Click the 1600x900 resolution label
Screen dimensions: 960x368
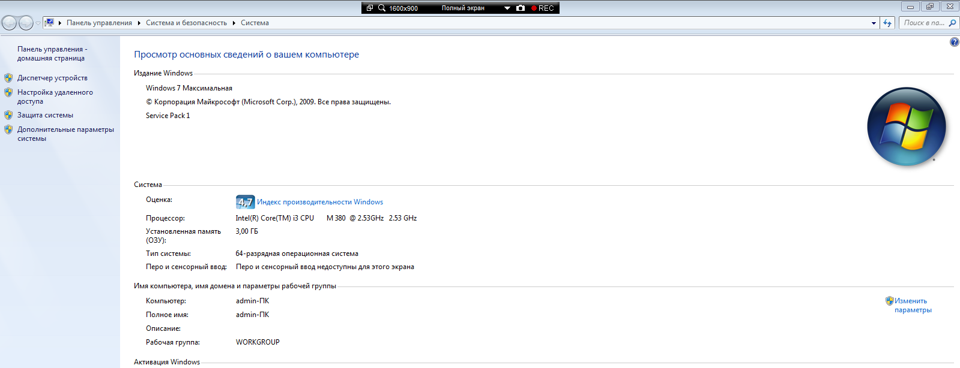[403, 8]
